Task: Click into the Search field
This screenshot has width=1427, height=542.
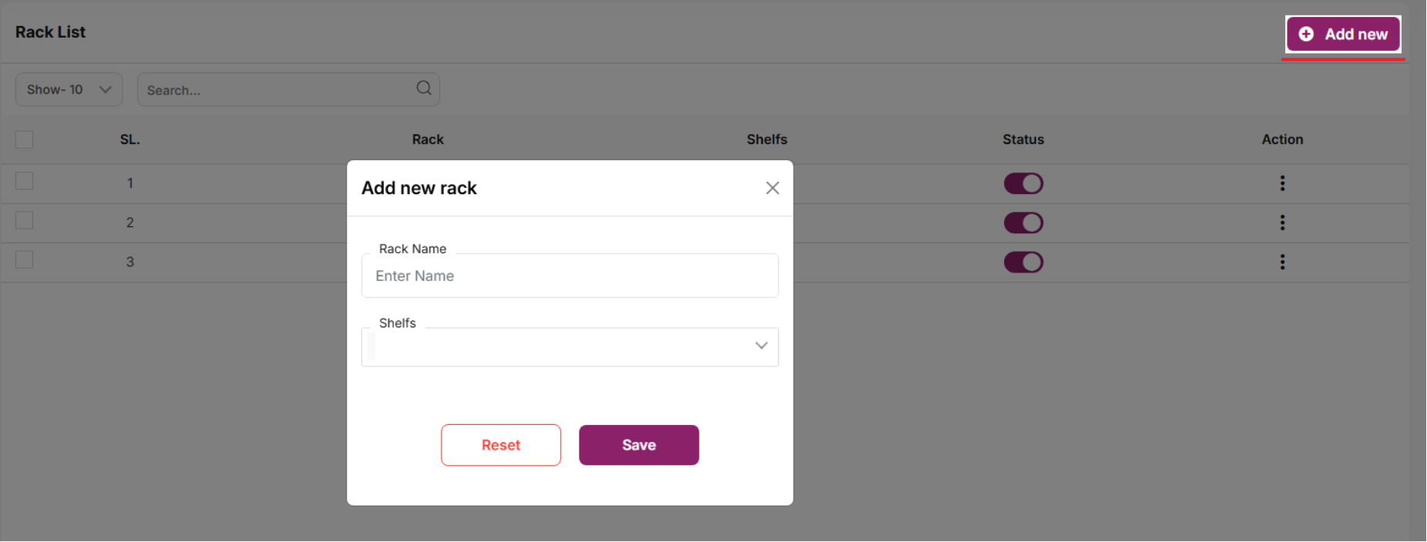Action: (277, 90)
